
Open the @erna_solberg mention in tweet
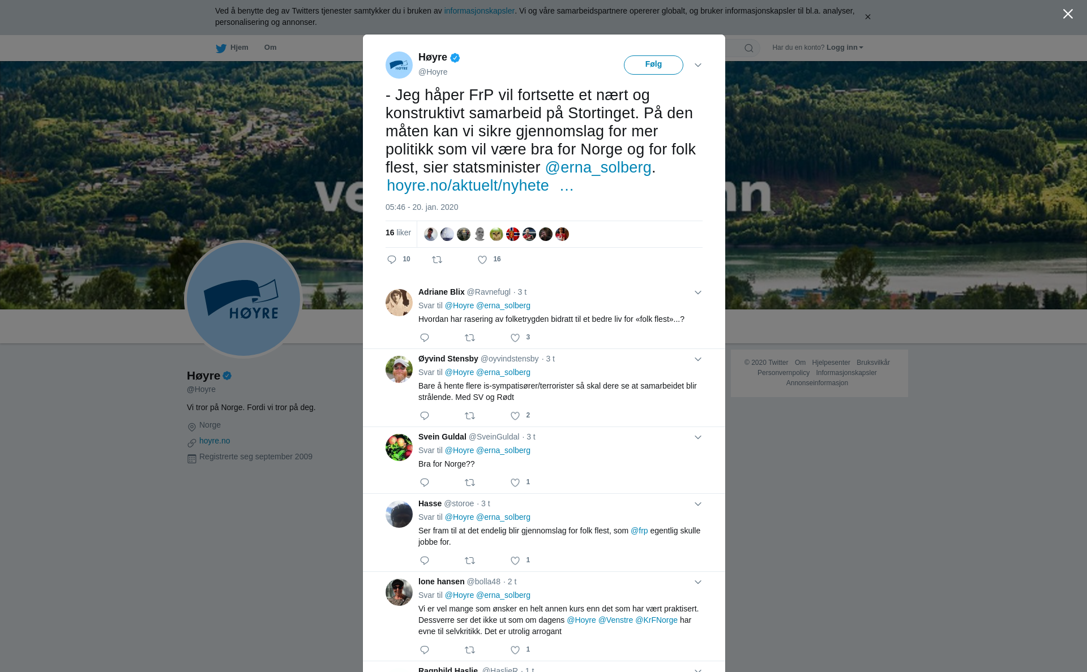pos(598,167)
